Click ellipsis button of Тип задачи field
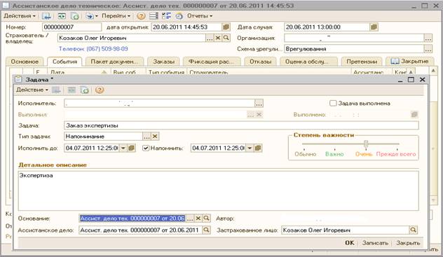443x257 pixels. tap(146, 137)
